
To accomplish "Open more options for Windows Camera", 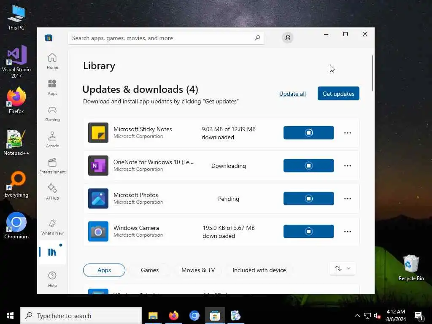I will tap(348, 232).
